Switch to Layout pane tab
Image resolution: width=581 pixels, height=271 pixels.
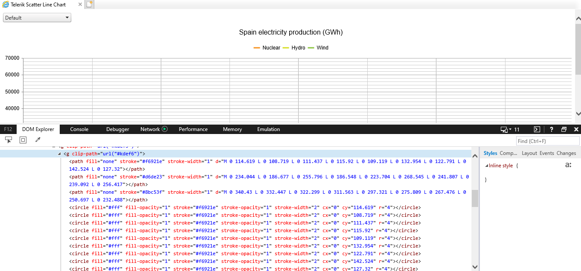pyautogui.click(x=529, y=153)
